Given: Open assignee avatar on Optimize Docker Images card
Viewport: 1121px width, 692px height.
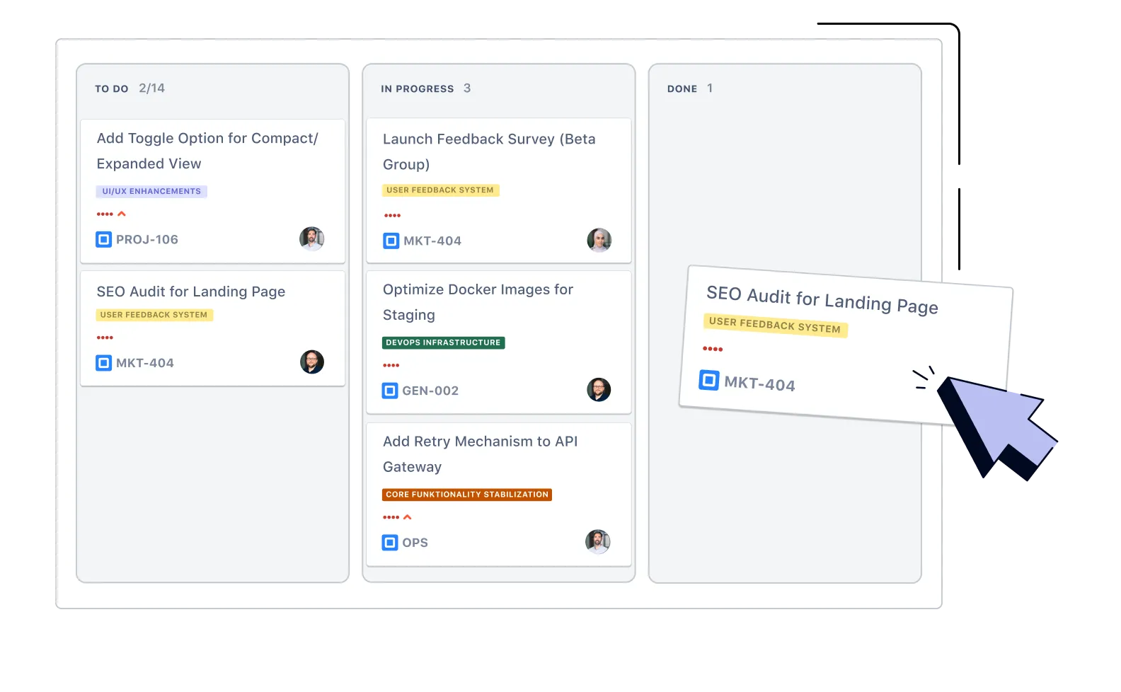Looking at the screenshot, I should (x=599, y=390).
